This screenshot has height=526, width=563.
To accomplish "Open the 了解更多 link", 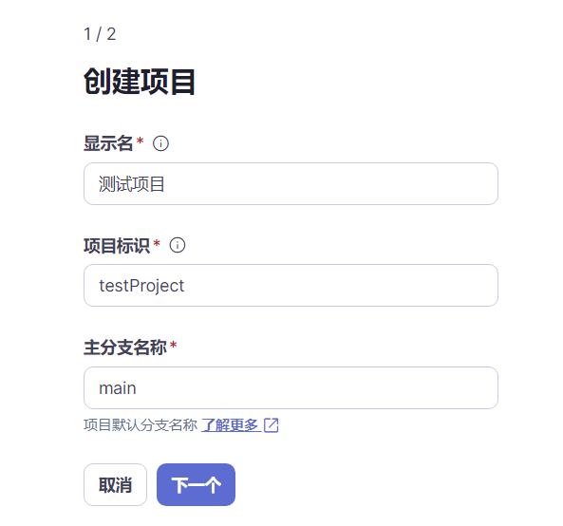I will tap(230, 425).
